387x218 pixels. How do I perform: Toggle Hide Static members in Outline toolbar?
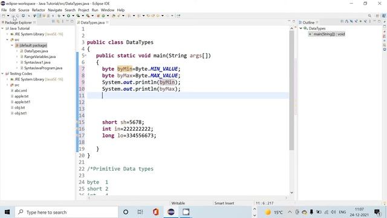point(356,22)
